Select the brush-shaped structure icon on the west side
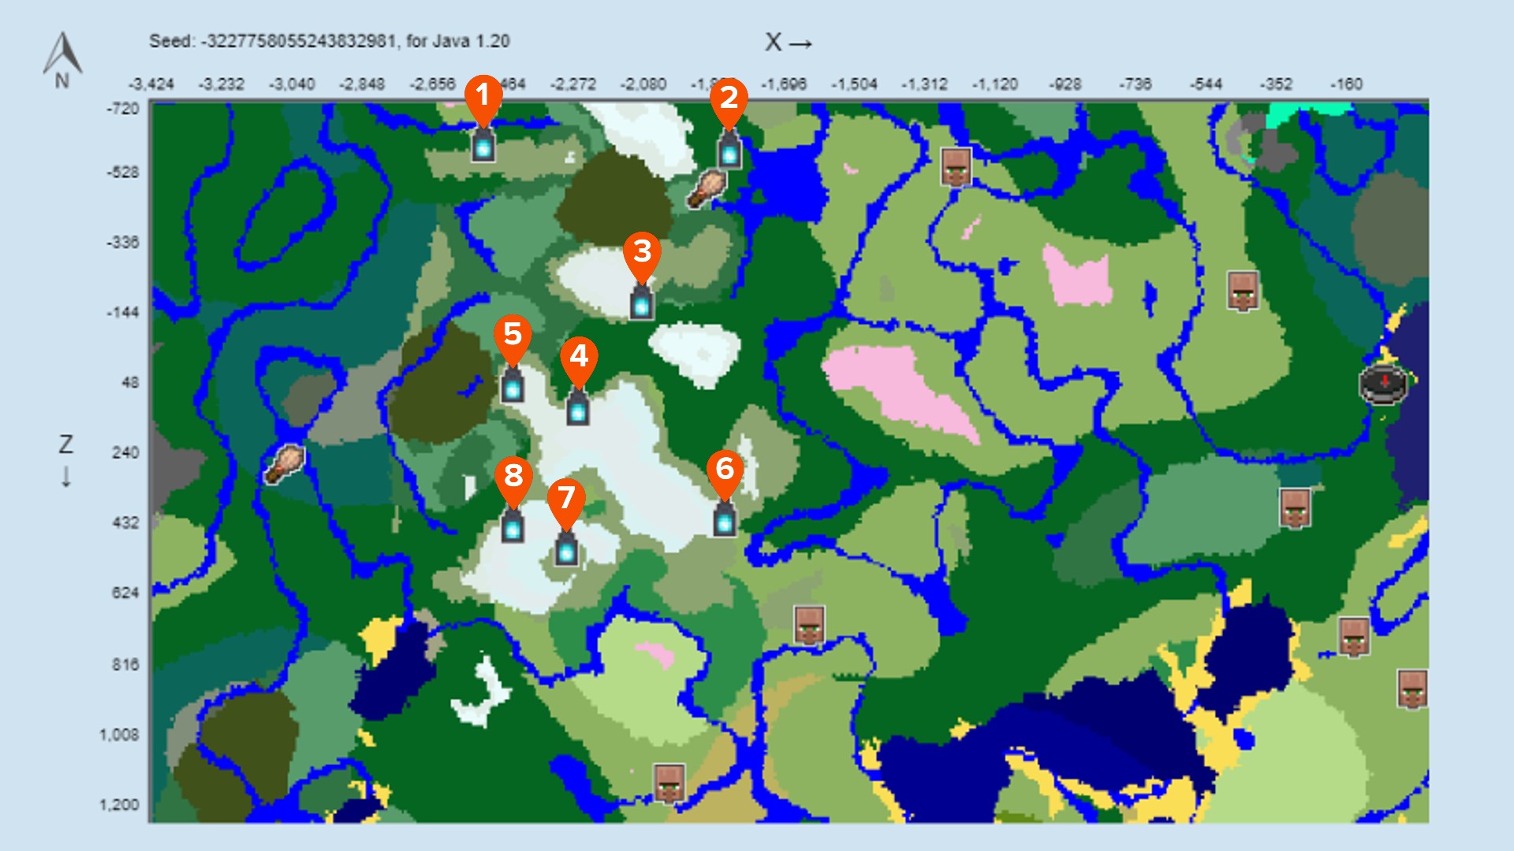1514x851 pixels. coord(285,463)
